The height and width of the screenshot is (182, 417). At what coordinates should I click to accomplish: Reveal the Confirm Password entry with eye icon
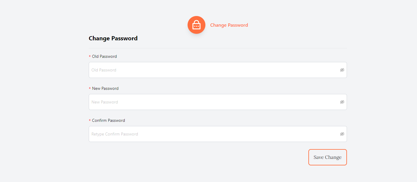(342, 134)
